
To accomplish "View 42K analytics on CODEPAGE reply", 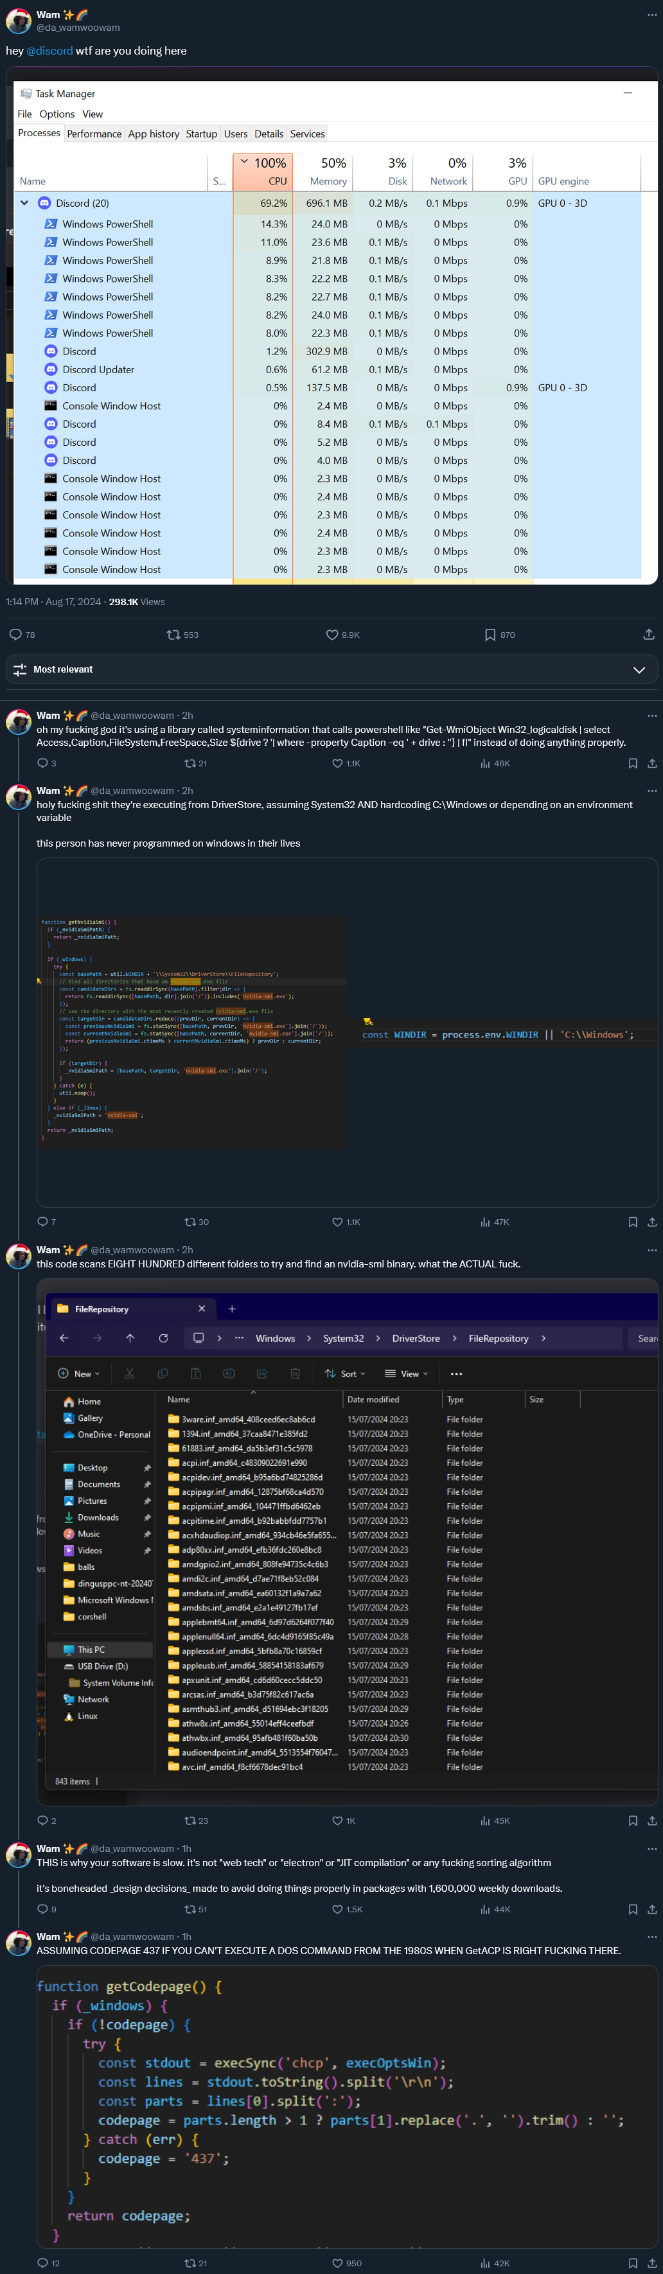I will coord(495,2264).
